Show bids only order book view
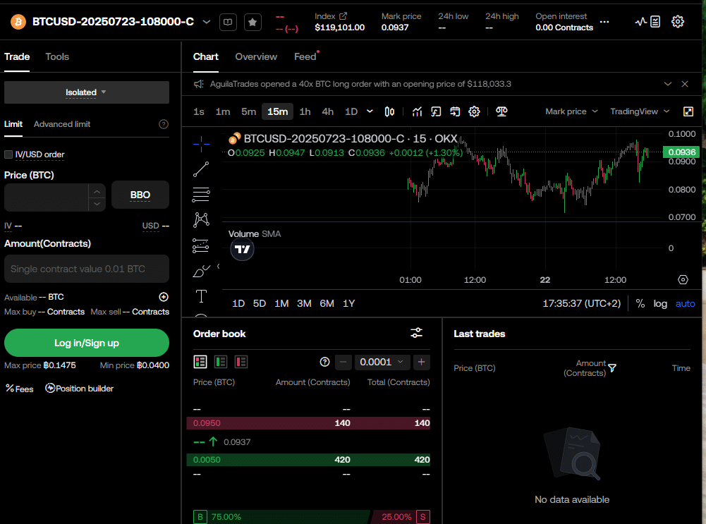Viewport: 706px width, 524px height. (221, 362)
